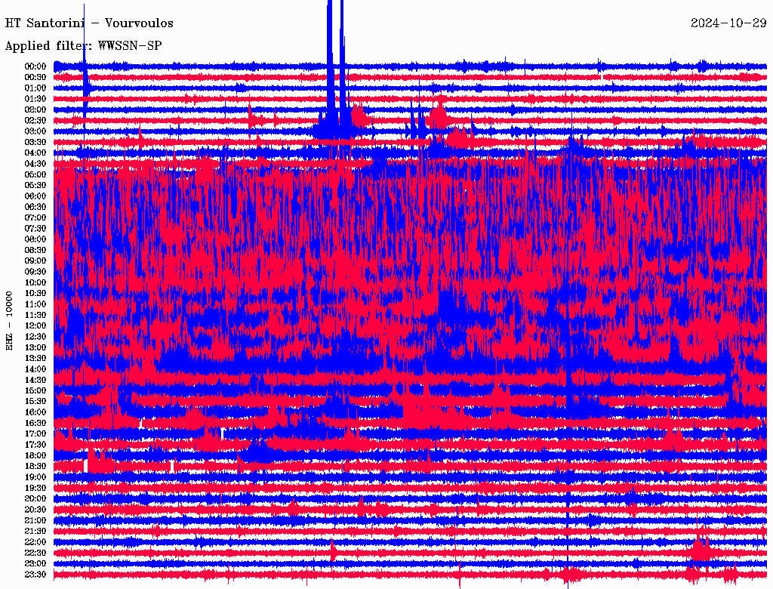Select the 22:00 time label
The height and width of the screenshot is (589, 773).
pos(35,542)
